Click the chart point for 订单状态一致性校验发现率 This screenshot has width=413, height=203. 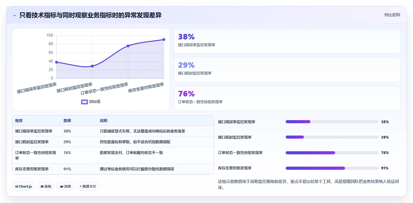coord(128,46)
